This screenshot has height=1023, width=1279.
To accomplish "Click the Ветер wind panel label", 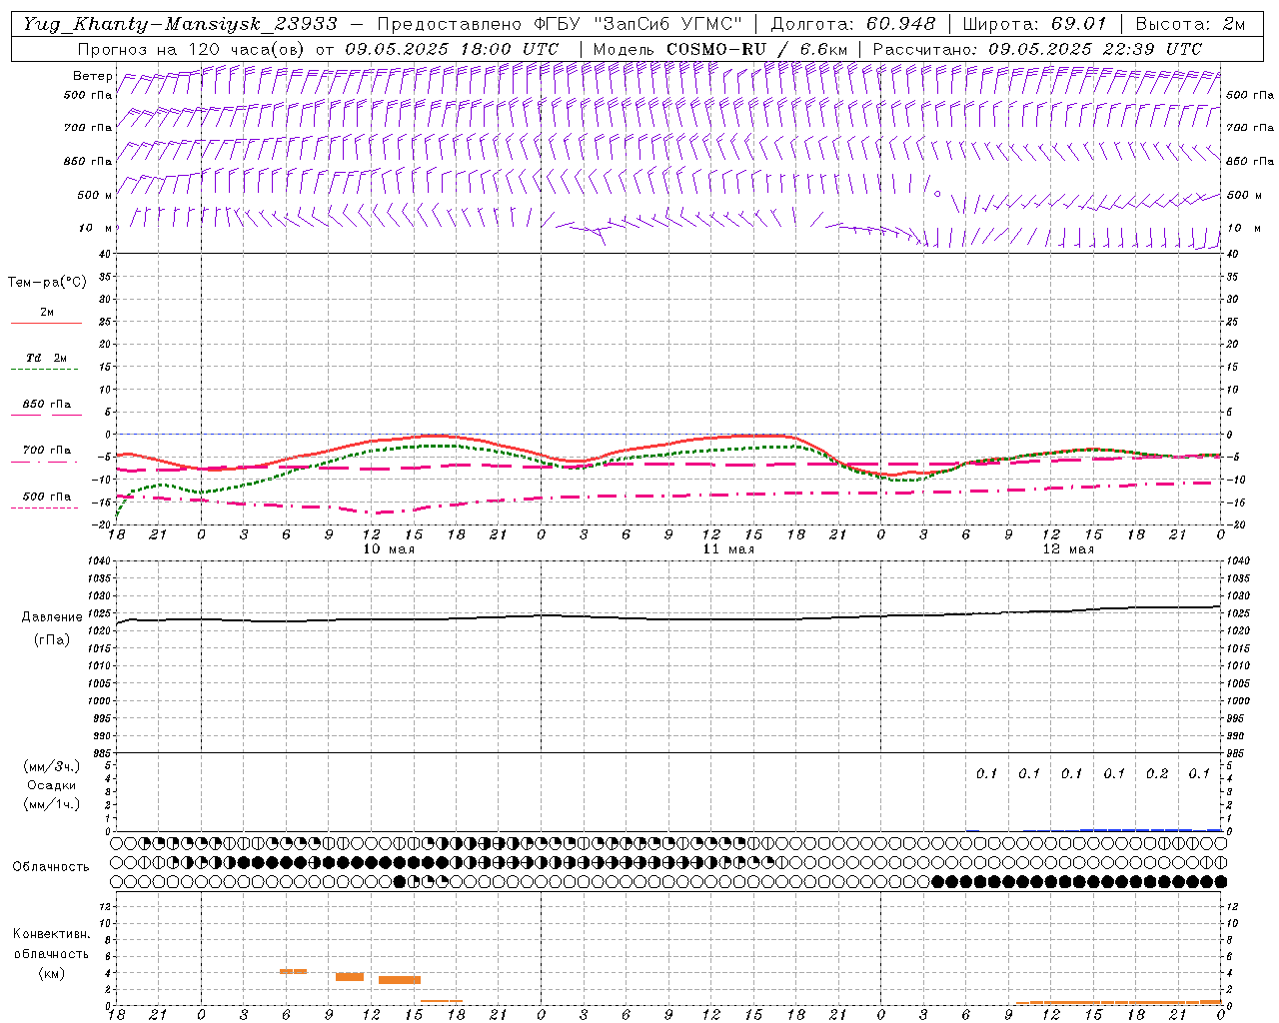I will click(93, 76).
